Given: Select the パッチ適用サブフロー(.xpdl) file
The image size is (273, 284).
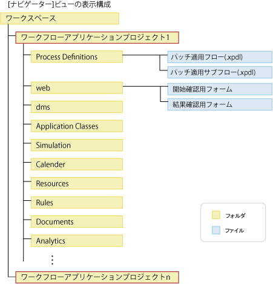Looking at the screenshot, I should click(x=220, y=72).
